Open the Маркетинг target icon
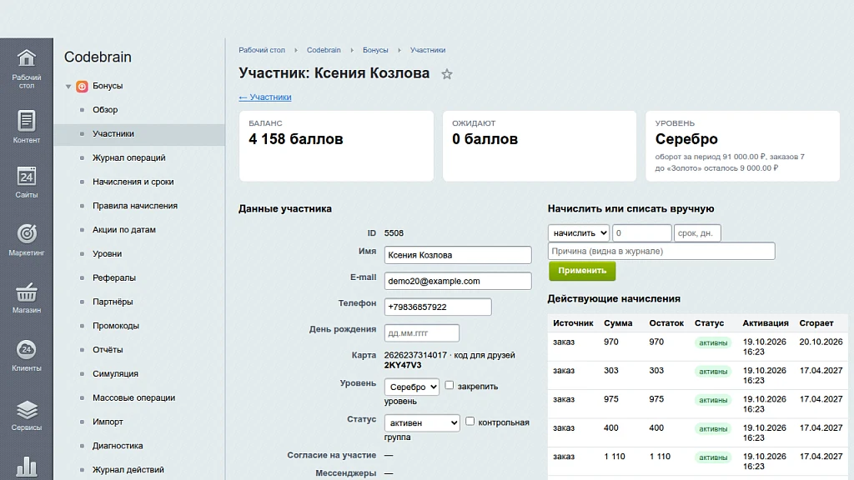This screenshot has width=854, height=480. [26, 234]
